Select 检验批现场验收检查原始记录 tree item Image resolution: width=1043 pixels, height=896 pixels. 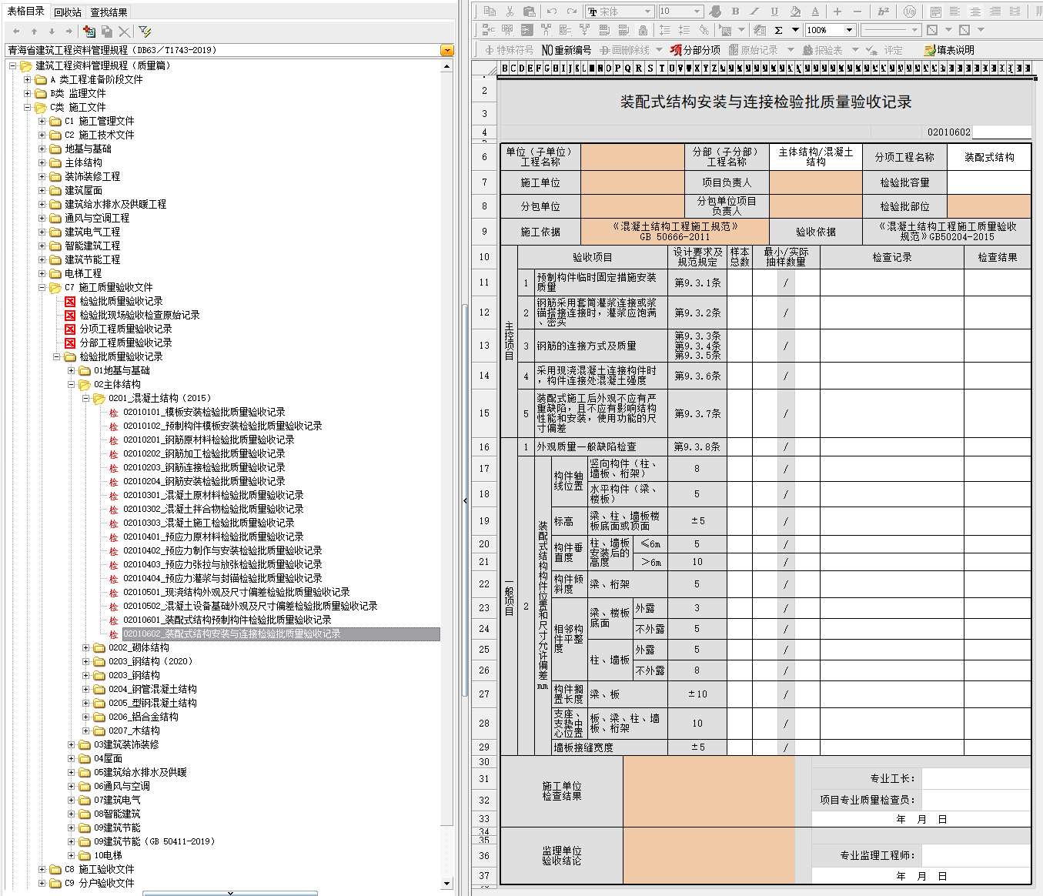point(139,315)
